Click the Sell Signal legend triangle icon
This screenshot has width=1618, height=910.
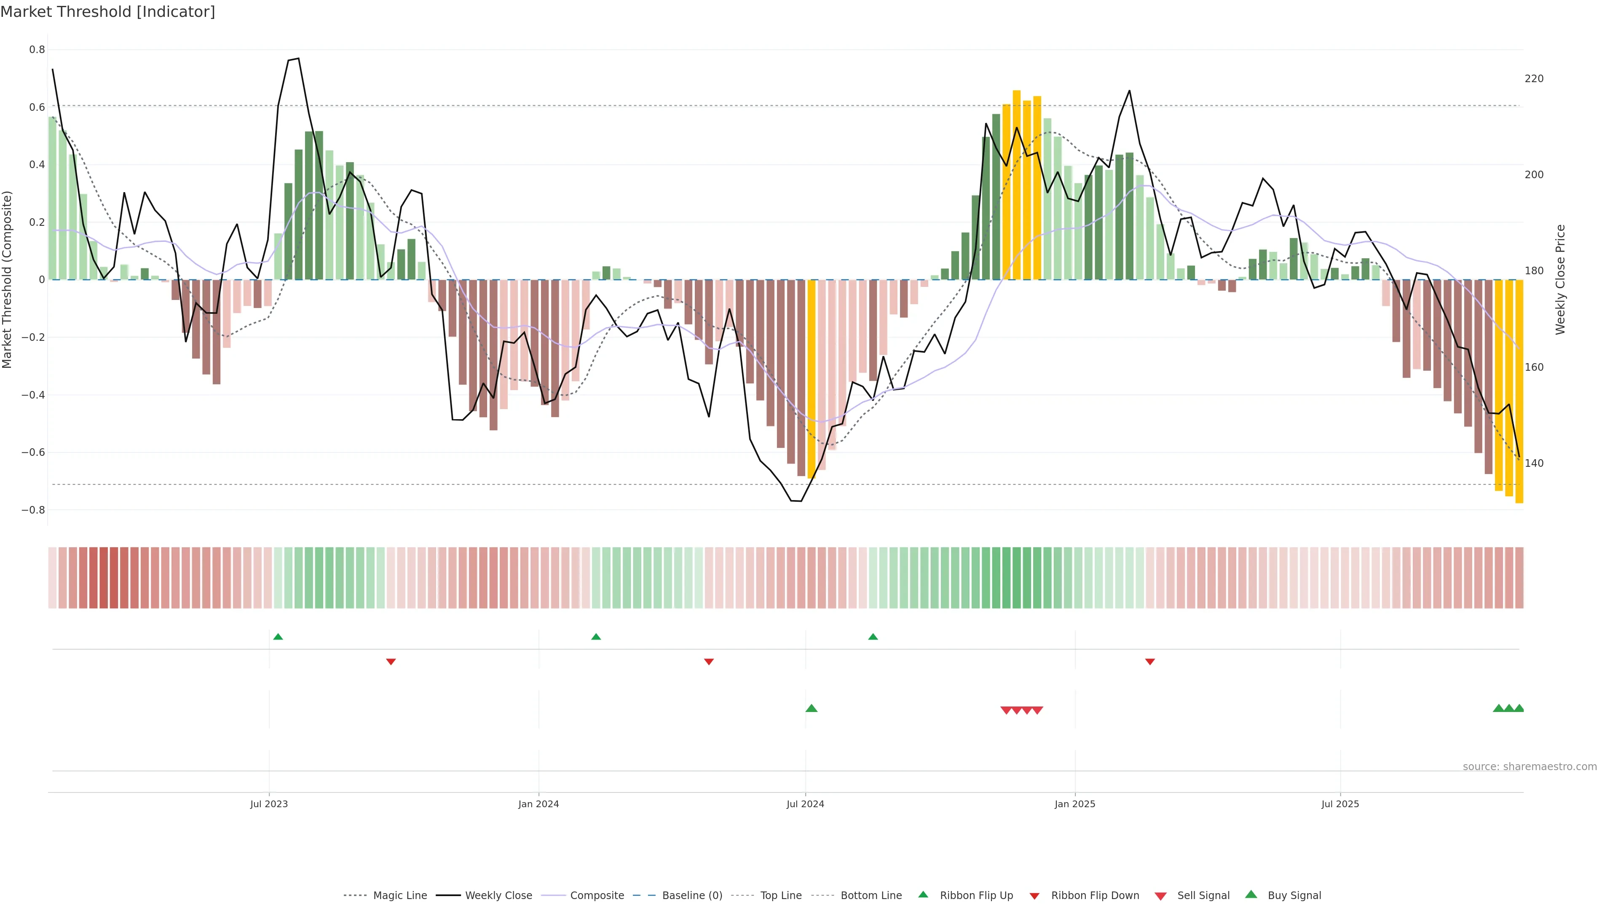coord(1160,896)
